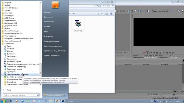
Task: Switch to Google Chrome on the taskbar
Action: [x=57, y=101]
